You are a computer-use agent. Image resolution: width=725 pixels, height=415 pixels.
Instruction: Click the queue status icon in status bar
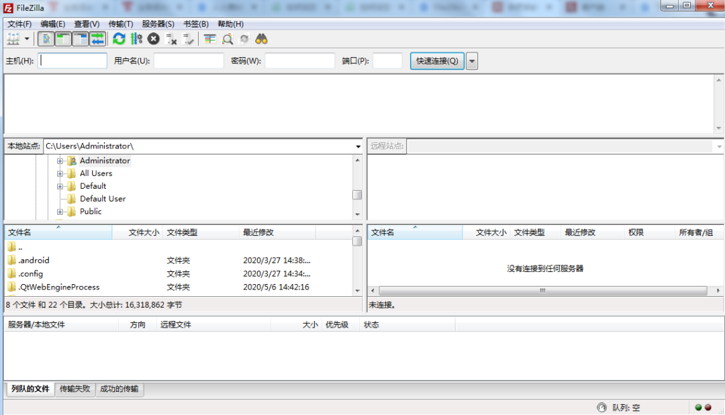click(x=601, y=408)
